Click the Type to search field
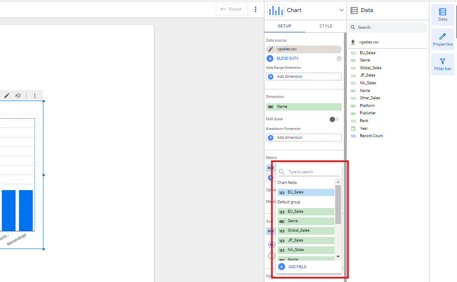 coord(313,172)
